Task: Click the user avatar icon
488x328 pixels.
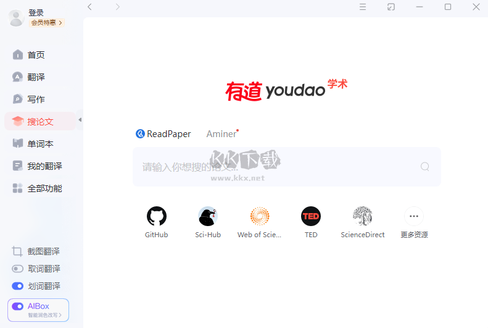Action: pos(16,18)
